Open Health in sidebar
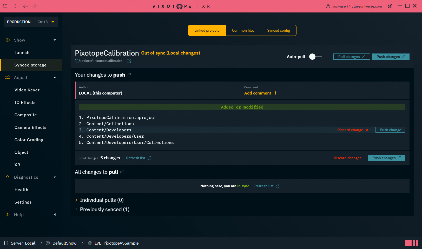Screen dimensions: 422x249 [31, 190]
